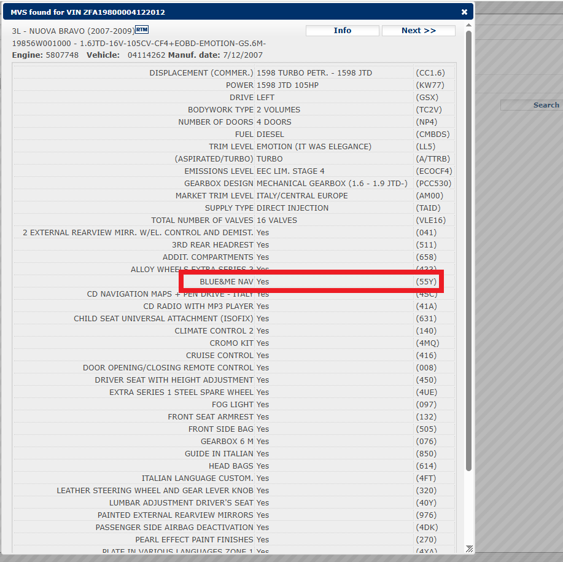Click the option code (55Y)
The width and height of the screenshot is (563, 562).
click(426, 282)
